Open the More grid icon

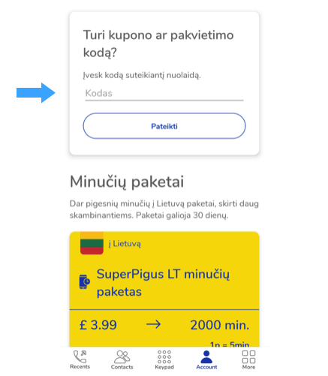pyautogui.click(x=248, y=356)
